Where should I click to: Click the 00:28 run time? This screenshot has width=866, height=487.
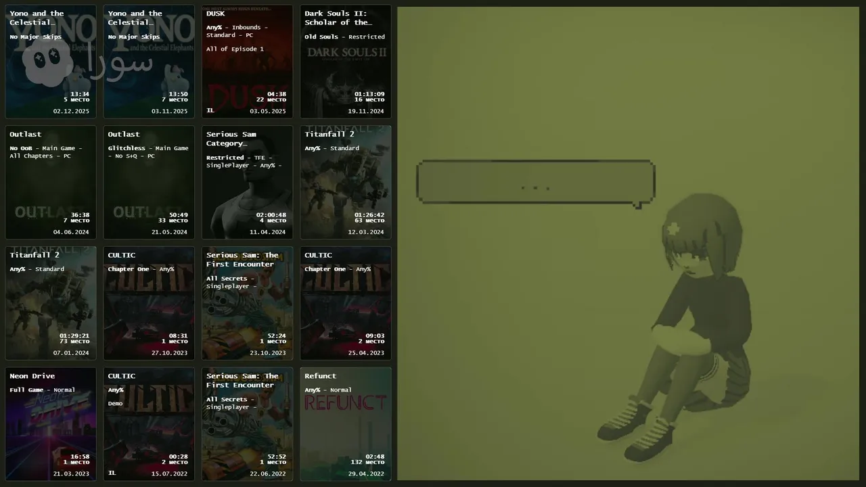pyautogui.click(x=179, y=457)
